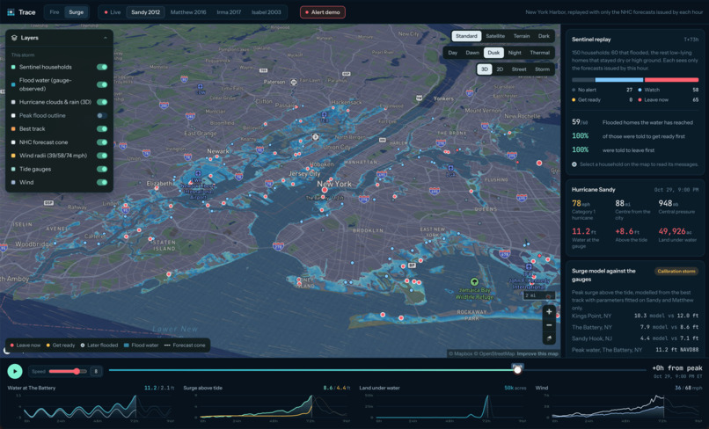Click the Calibration storm badge
The width and height of the screenshot is (709, 429).
[676, 272]
